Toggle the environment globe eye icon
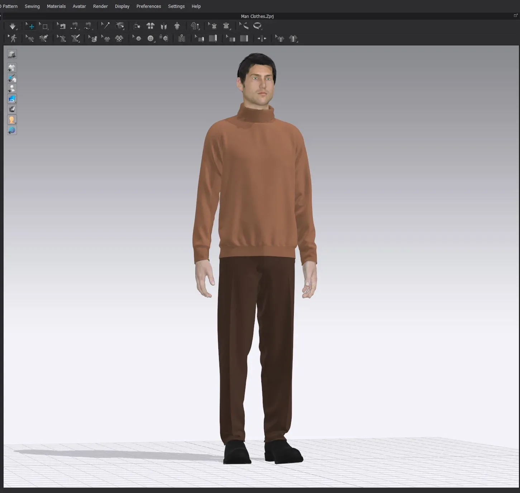 (x=12, y=130)
